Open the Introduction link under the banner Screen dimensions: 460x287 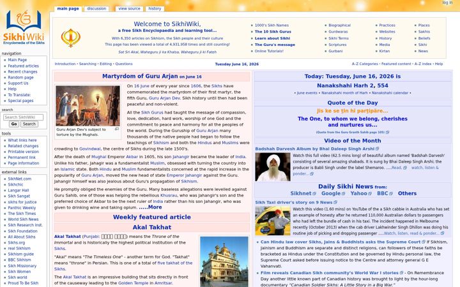pyautogui.click(x=65, y=64)
